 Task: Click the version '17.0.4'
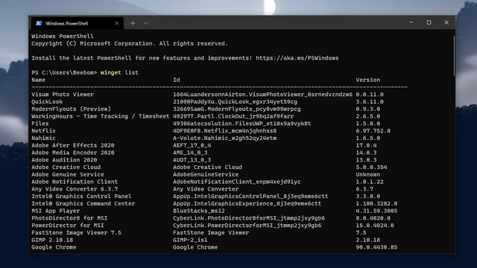(366, 146)
